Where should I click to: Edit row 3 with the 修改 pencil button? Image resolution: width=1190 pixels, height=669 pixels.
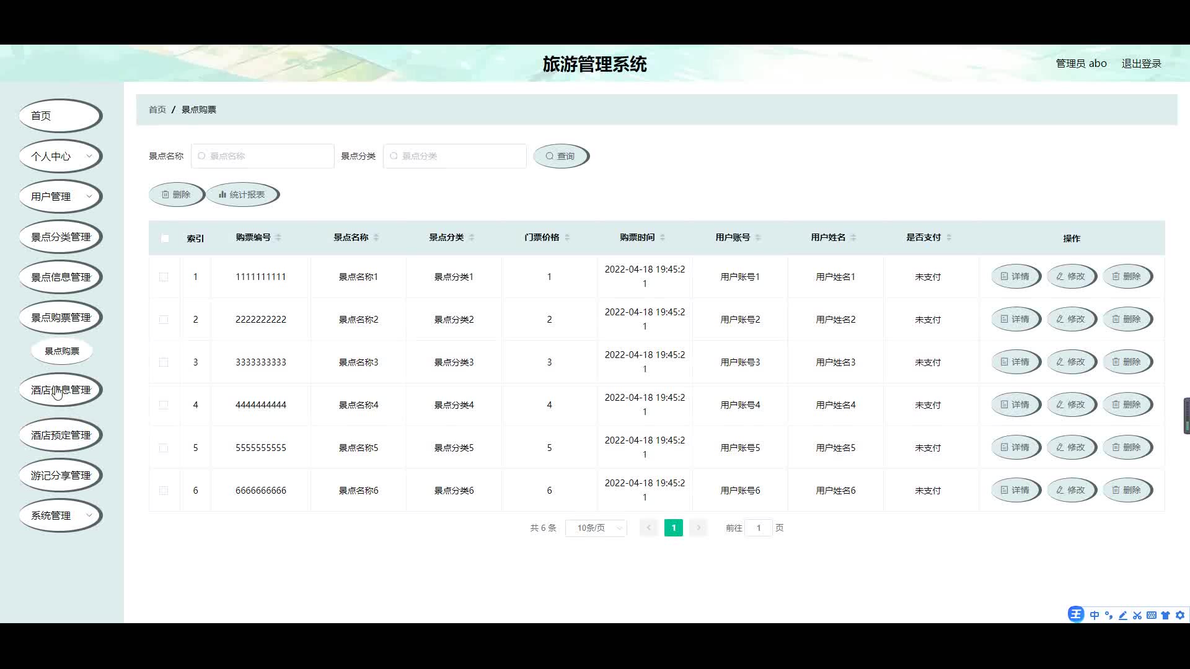(1071, 362)
